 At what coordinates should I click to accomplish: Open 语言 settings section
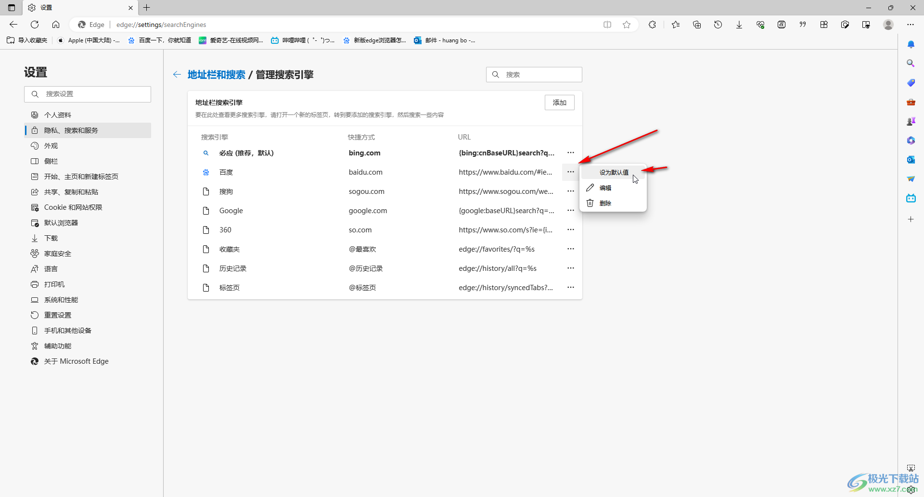tap(88, 269)
